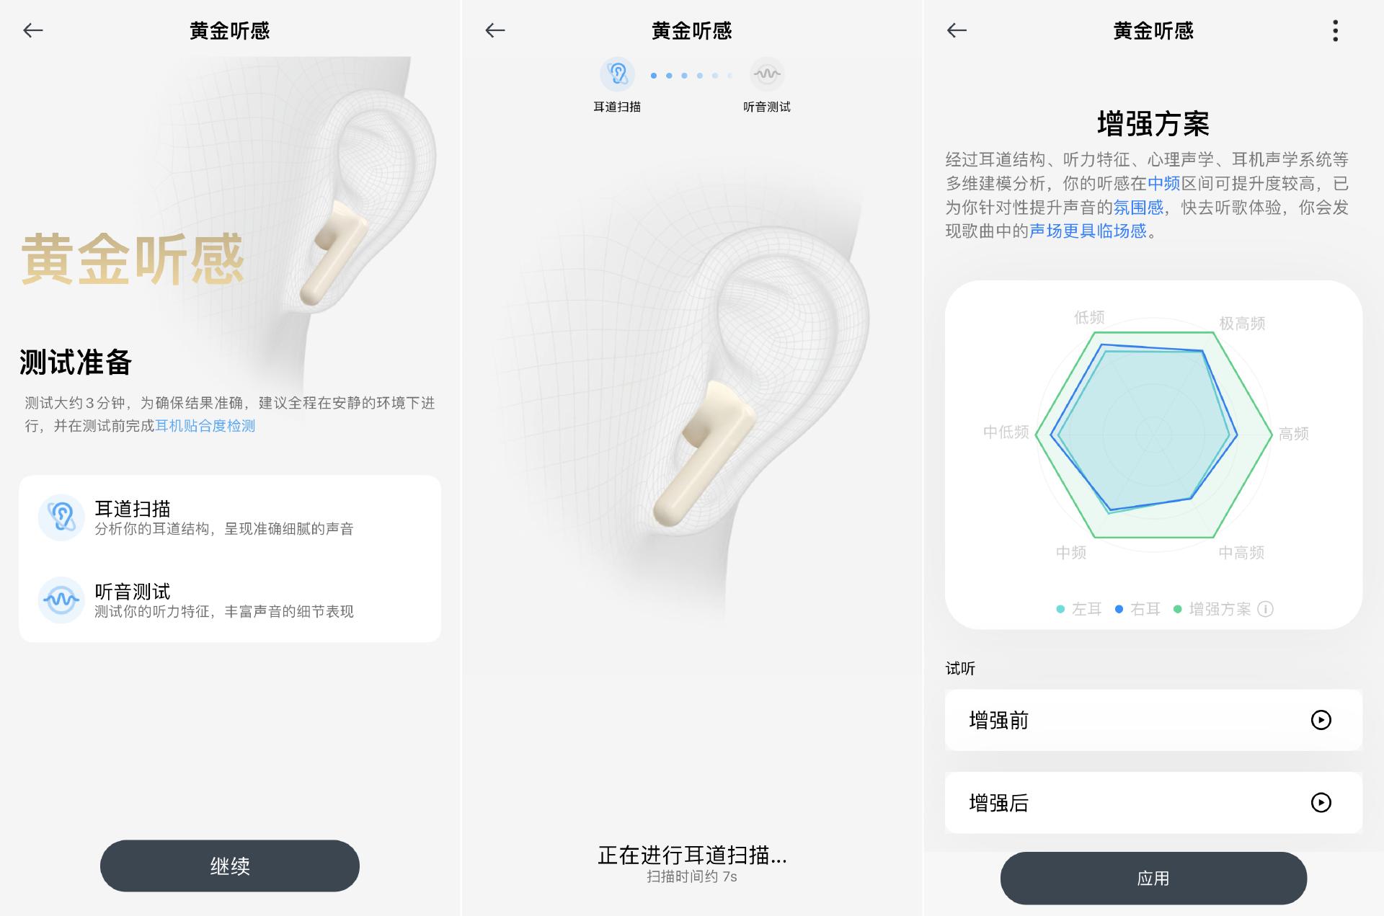Tap back arrow on ear scanning screen

point(495,30)
